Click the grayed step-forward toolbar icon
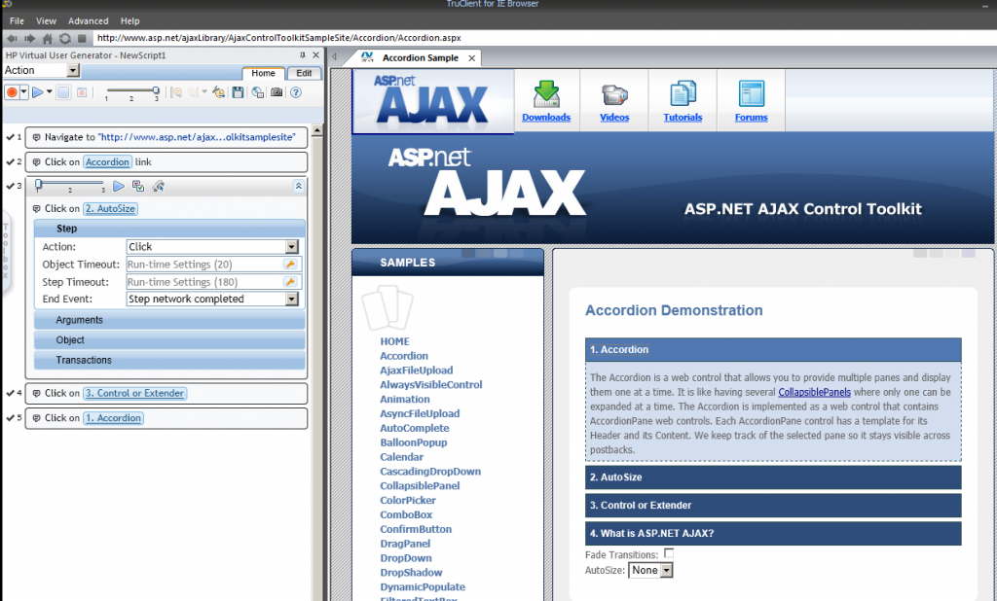 click(x=194, y=92)
